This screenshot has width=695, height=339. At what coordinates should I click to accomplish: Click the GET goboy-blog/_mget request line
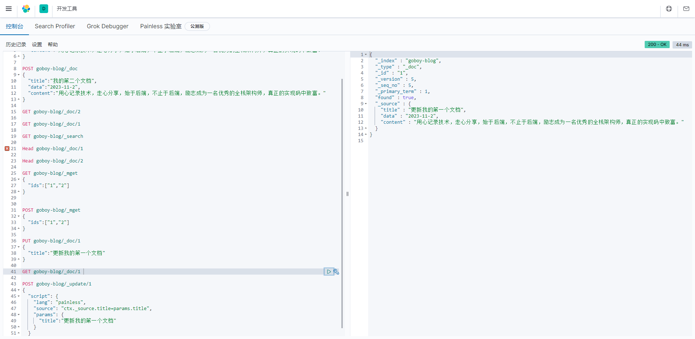click(x=50, y=173)
